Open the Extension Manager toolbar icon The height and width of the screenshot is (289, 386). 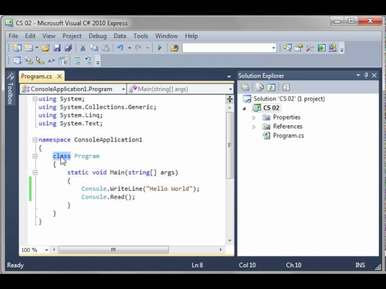[332, 48]
